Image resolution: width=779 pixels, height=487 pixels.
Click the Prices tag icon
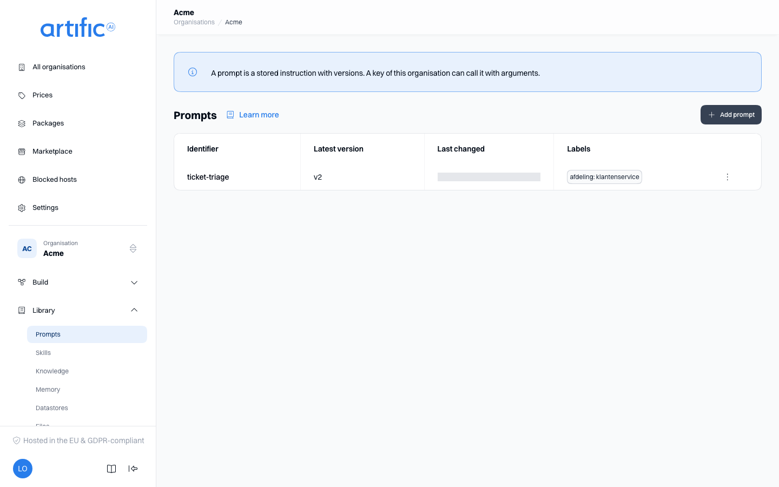22,95
